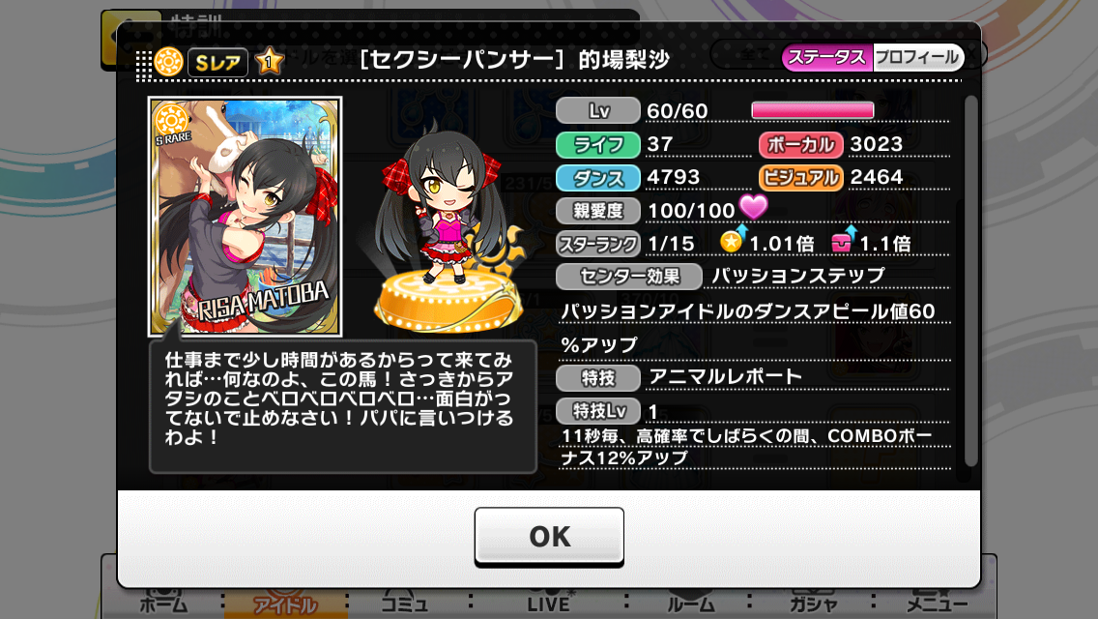Open the ホーム menu item
The height and width of the screenshot is (619, 1098).
pos(163,604)
